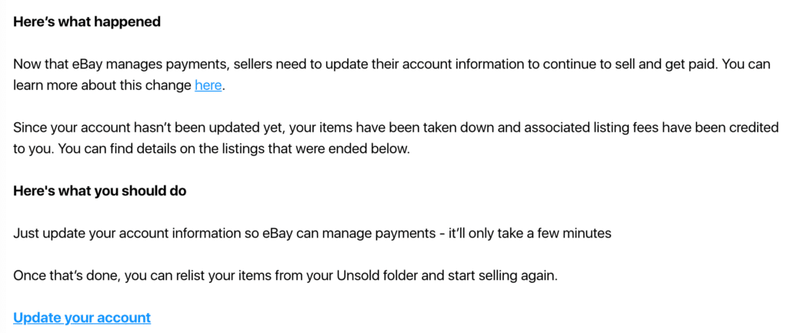Open the 'here' link about this change
Screen dimensions: 788x333
208,85
